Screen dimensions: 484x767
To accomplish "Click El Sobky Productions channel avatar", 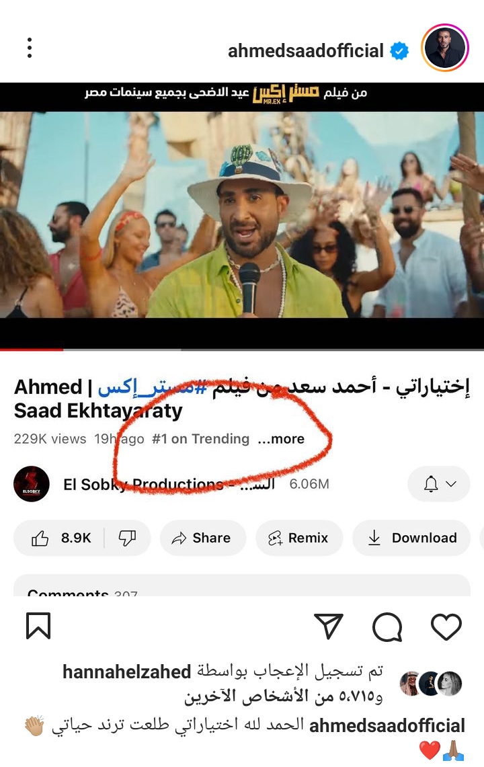I will pyautogui.click(x=32, y=484).
